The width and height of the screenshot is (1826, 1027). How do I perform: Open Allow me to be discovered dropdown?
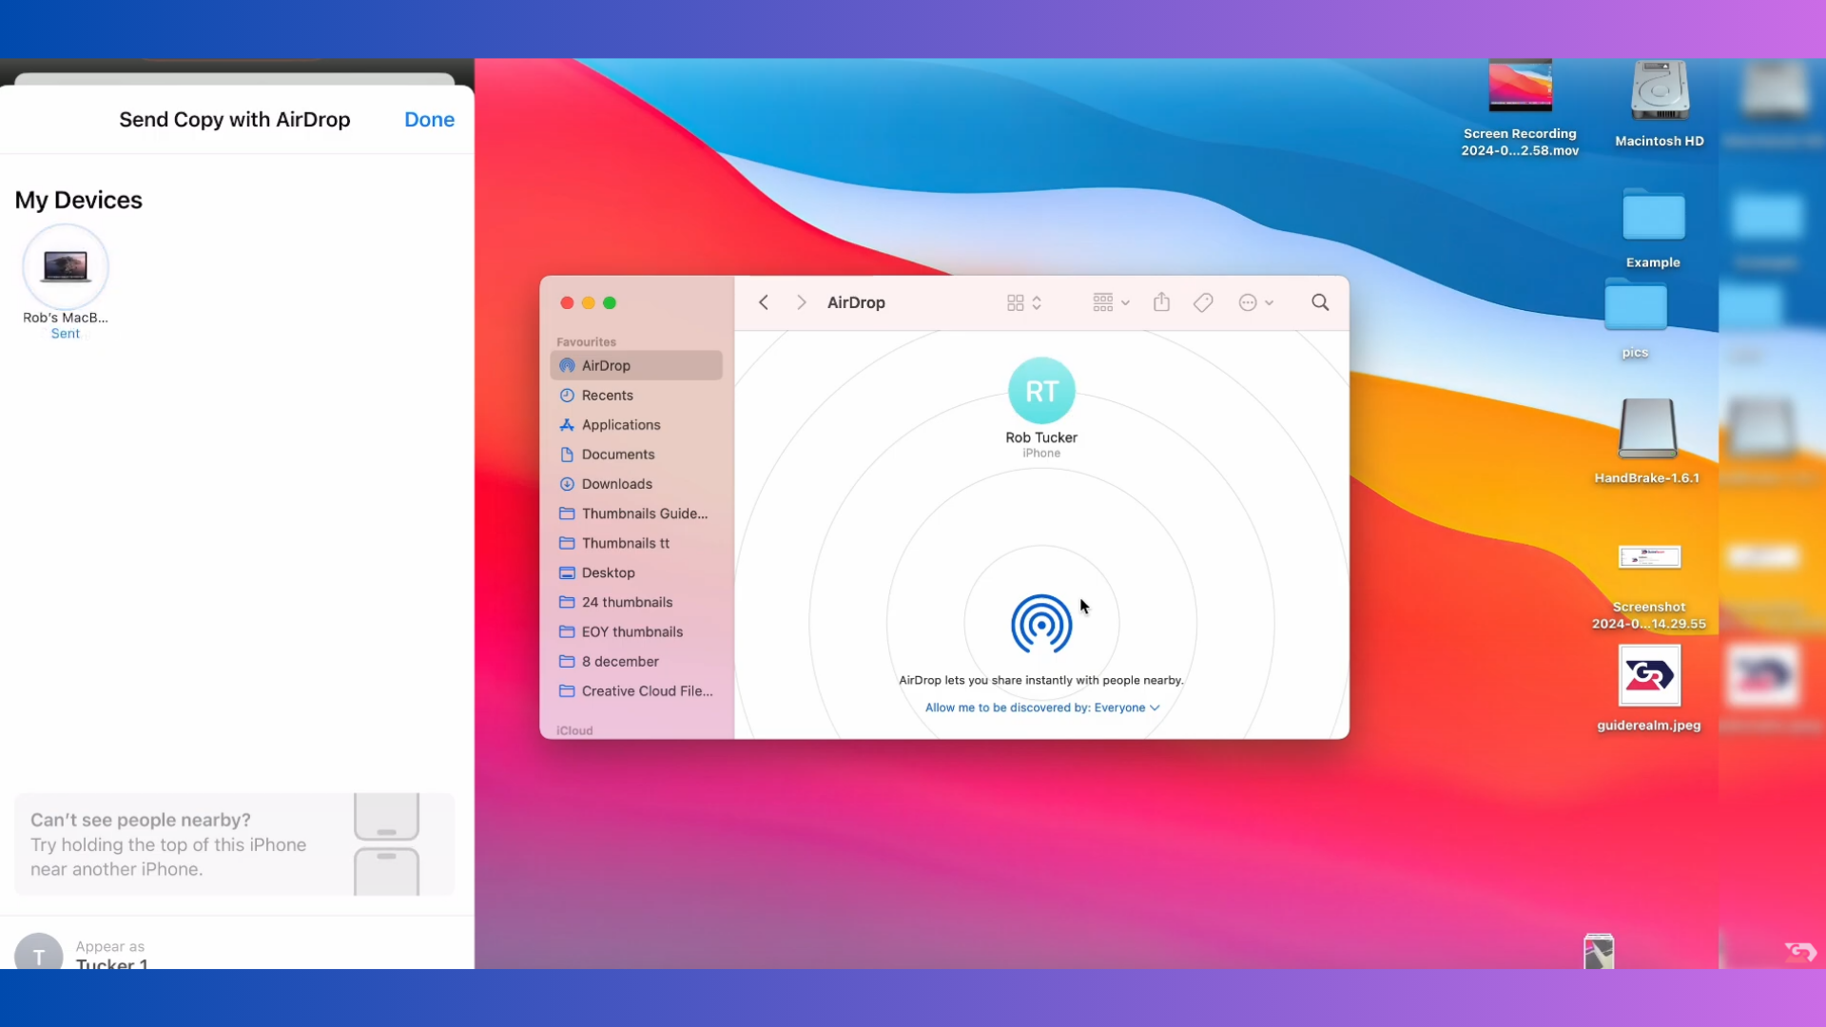coord(1042,707)
